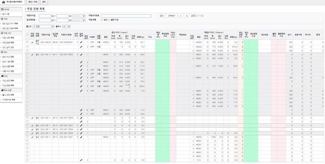Enable the 일반 work type checkbox
Viewport: 325px width, 164px height.
(x=102, y=20)
